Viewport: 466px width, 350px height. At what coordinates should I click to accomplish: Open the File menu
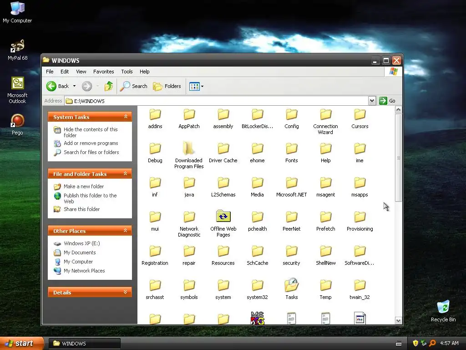tap(50, 72)
